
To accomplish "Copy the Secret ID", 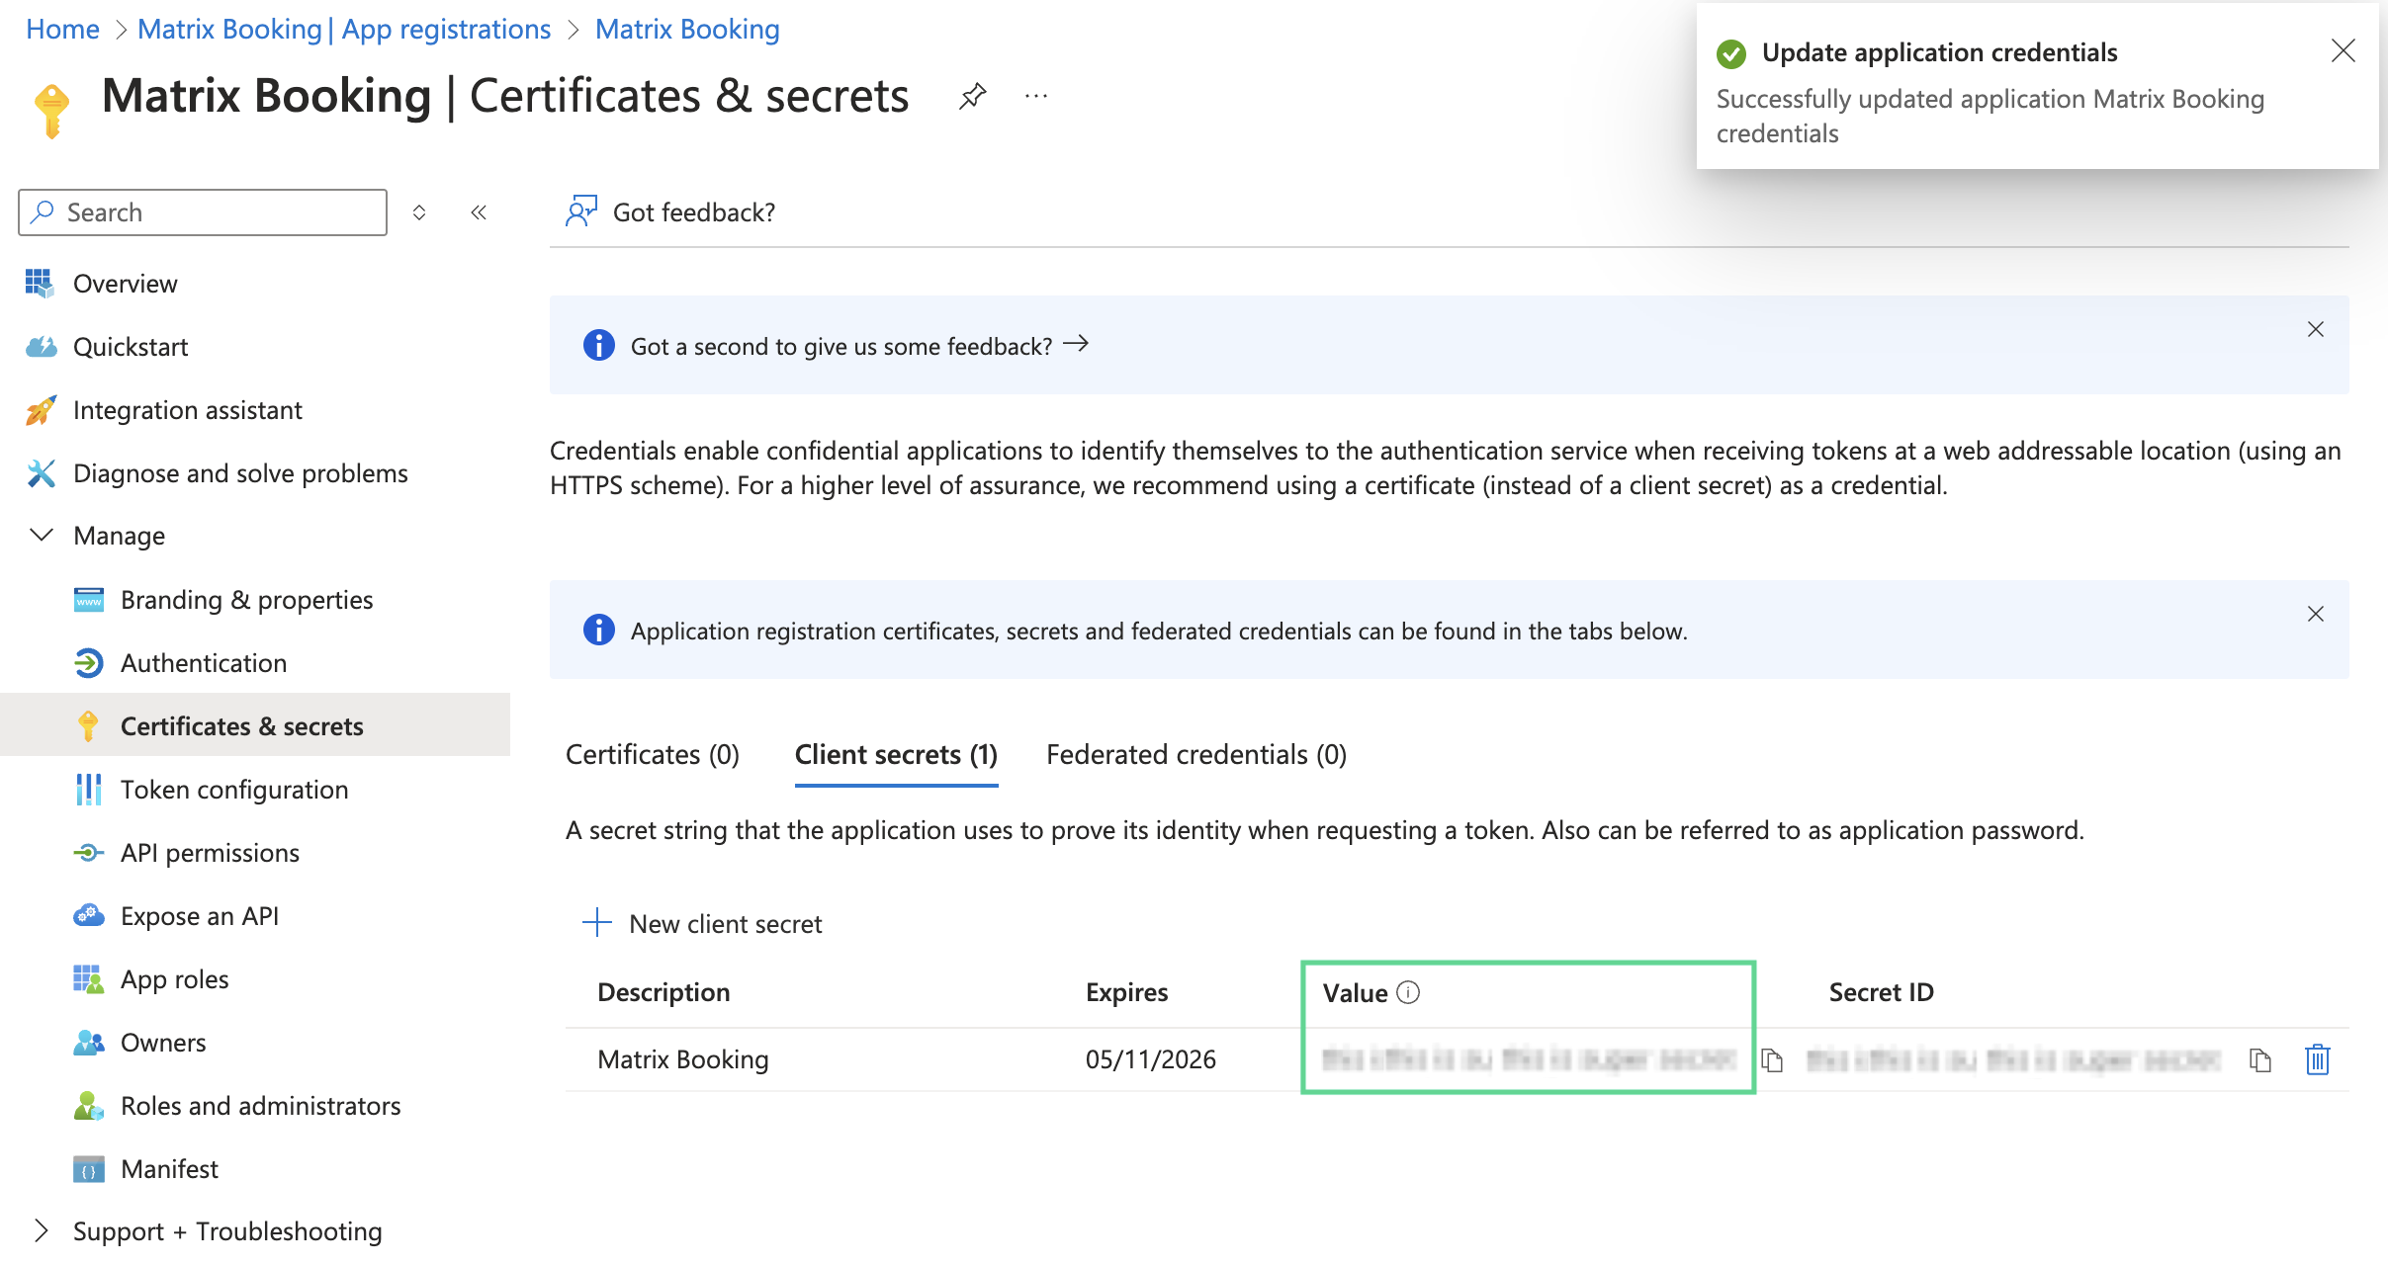I will pos(2260,1059).
